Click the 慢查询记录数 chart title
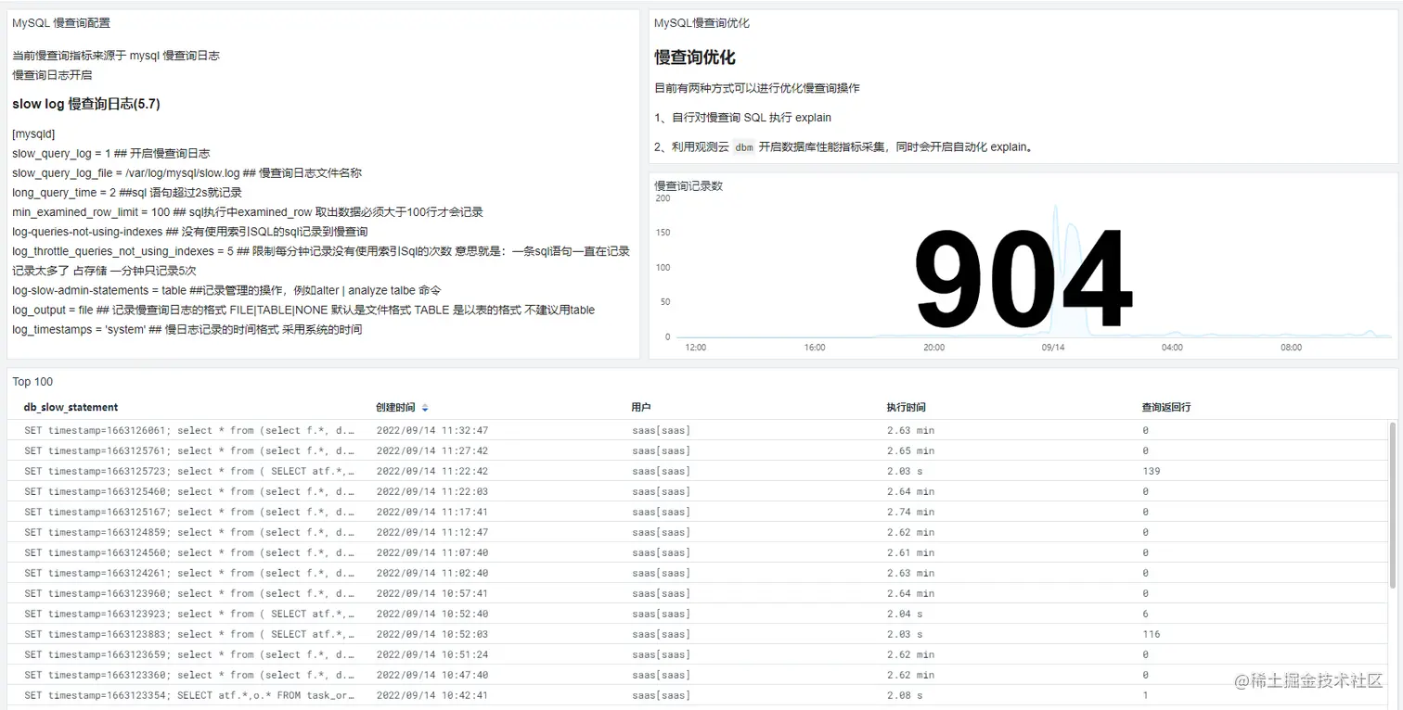The height and width of the screenshot is (710, 1403). [x=689, y=186]
